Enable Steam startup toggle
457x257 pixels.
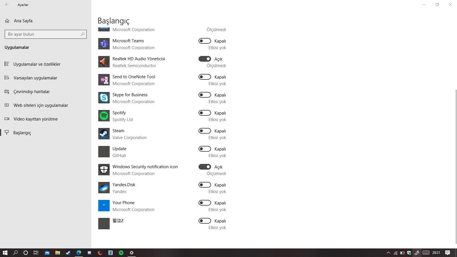point(205,131)
